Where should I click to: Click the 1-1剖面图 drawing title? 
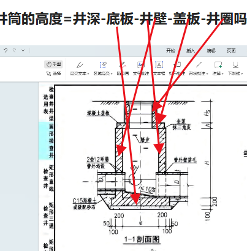[x=142, y=239]
